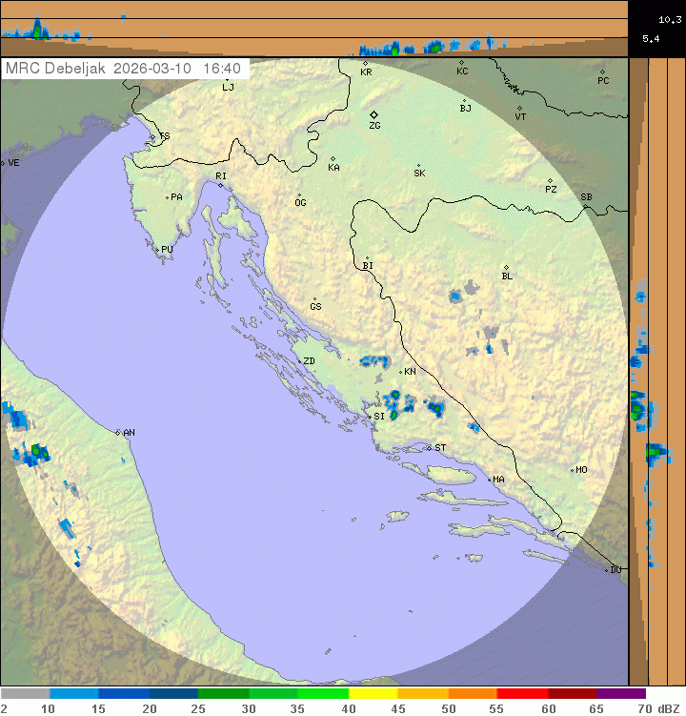Pick the grey 2-10 dBZ legend swatch

point(25,694)
